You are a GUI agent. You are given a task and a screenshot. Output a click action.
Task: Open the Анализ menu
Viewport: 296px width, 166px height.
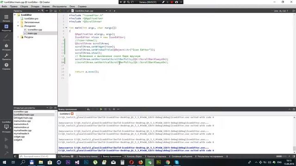pos(46,6)
